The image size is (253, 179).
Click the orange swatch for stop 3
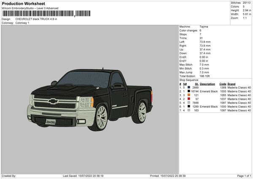tap(189, 95)
